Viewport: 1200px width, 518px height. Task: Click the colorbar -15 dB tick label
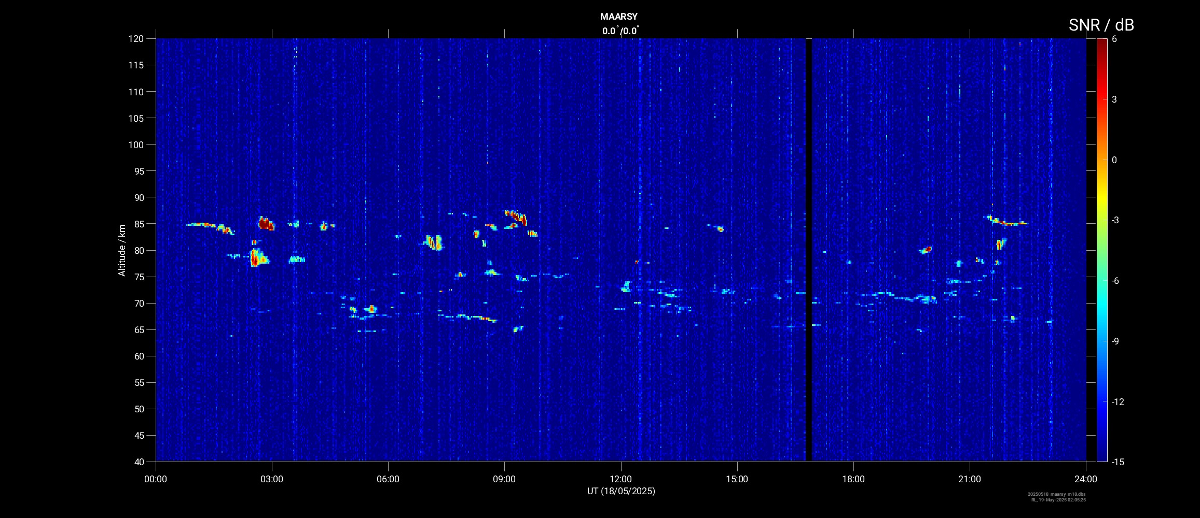pos(1118,462)
